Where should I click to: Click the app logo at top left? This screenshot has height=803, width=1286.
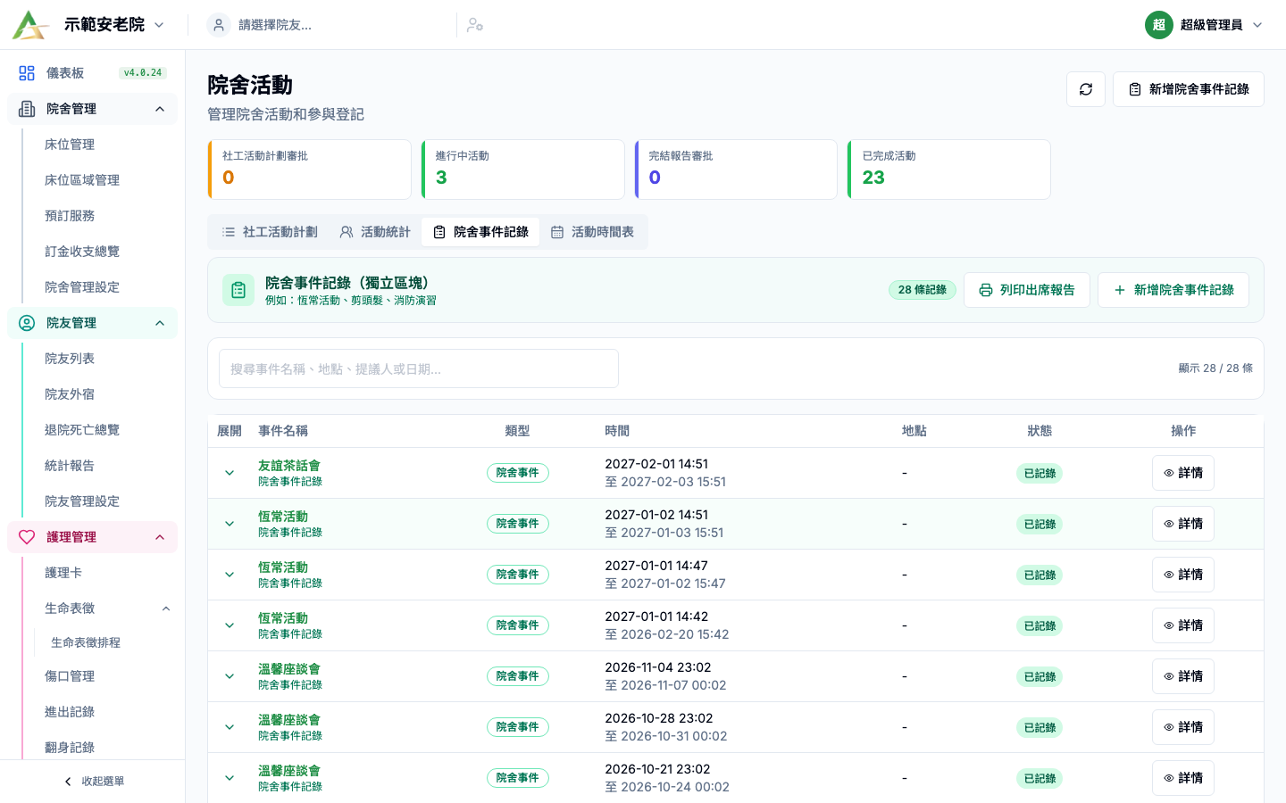pyautogui.click(x=29, y=25)
